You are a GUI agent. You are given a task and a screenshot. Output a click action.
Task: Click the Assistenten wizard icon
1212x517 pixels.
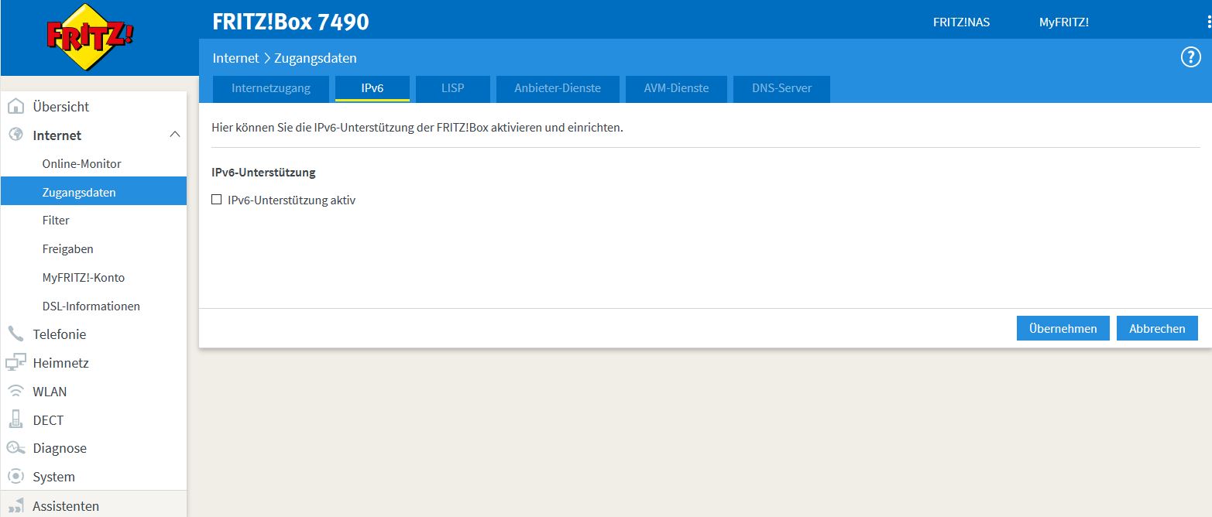[15, 505]
